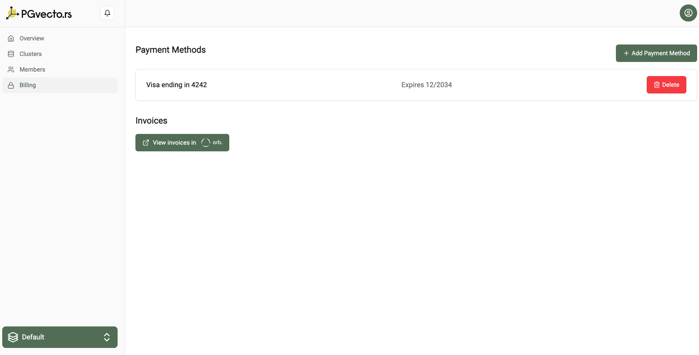Navigate to Clusters in the sidebar
Image resolution: width=699 pixels, height=355 pixels.
(x=30, y=54)
